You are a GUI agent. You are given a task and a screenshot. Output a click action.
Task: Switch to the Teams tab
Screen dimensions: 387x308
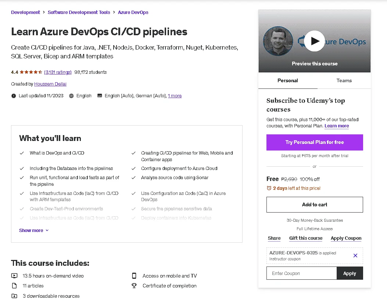click(344, 81)
